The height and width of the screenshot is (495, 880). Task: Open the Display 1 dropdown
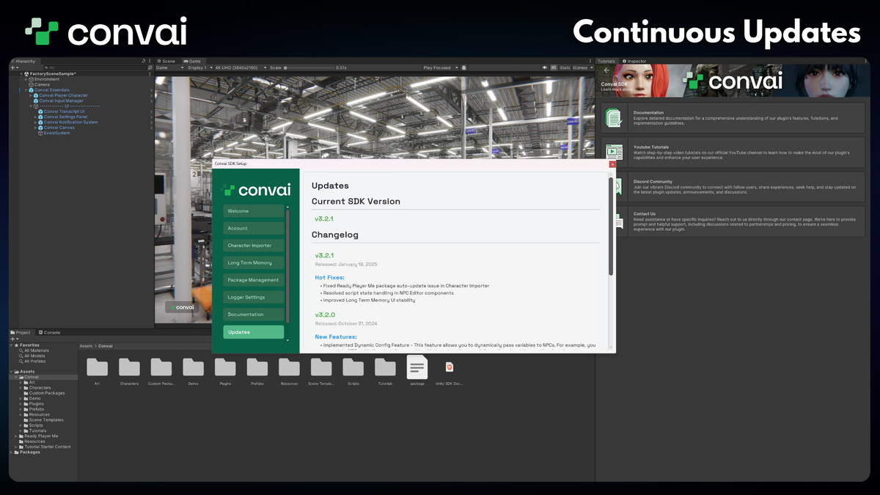200,67
